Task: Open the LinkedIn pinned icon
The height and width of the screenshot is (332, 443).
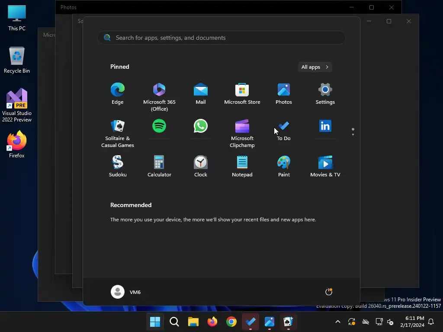Action: pos(325,126)
